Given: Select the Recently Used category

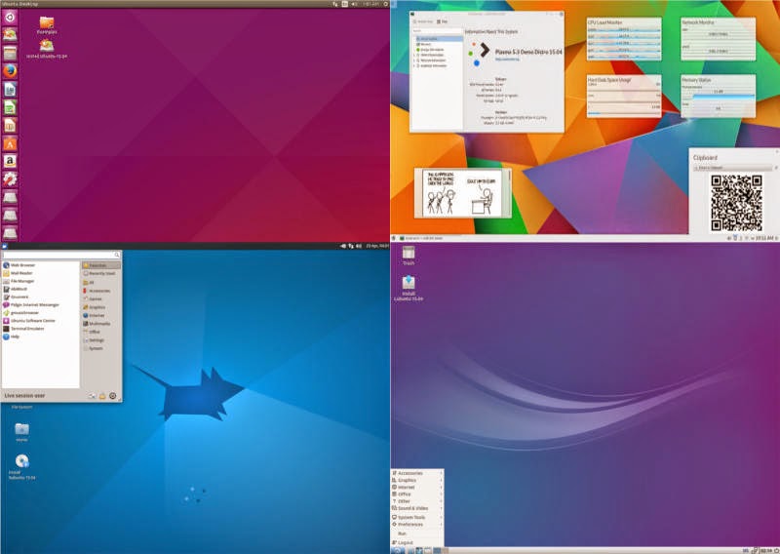Looking at the screenshot, I should pyautogui.click(x=101, y=273).
